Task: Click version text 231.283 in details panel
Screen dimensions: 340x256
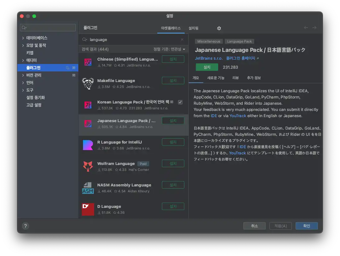Action: 230,67
